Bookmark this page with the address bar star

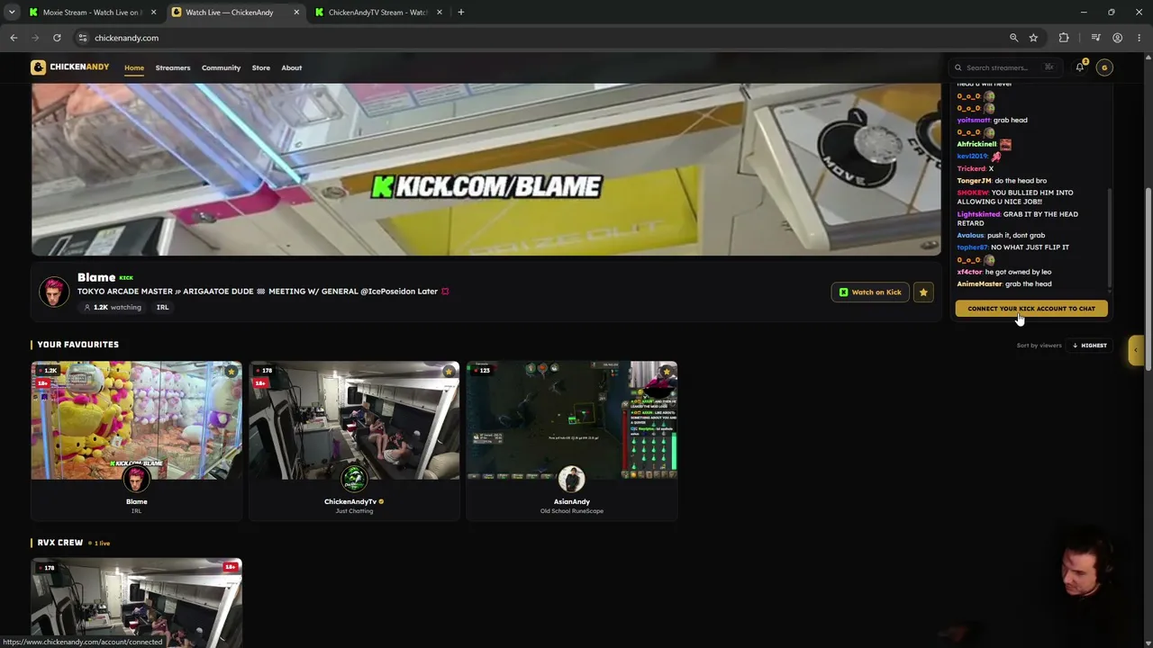1033,38
